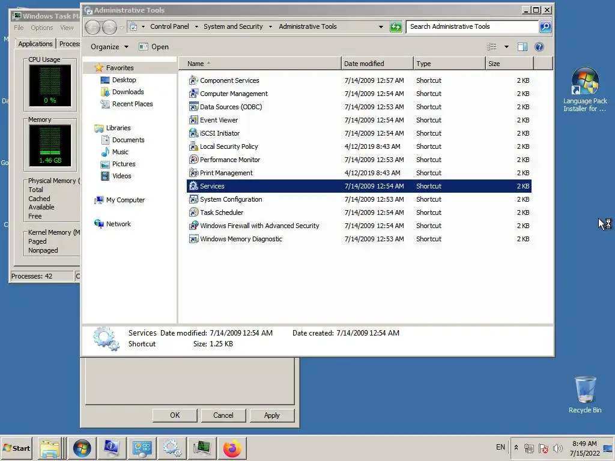Screen dimensions: 615x461
Task: Click the back navigation arrow
Action: [x=92, y=27]
